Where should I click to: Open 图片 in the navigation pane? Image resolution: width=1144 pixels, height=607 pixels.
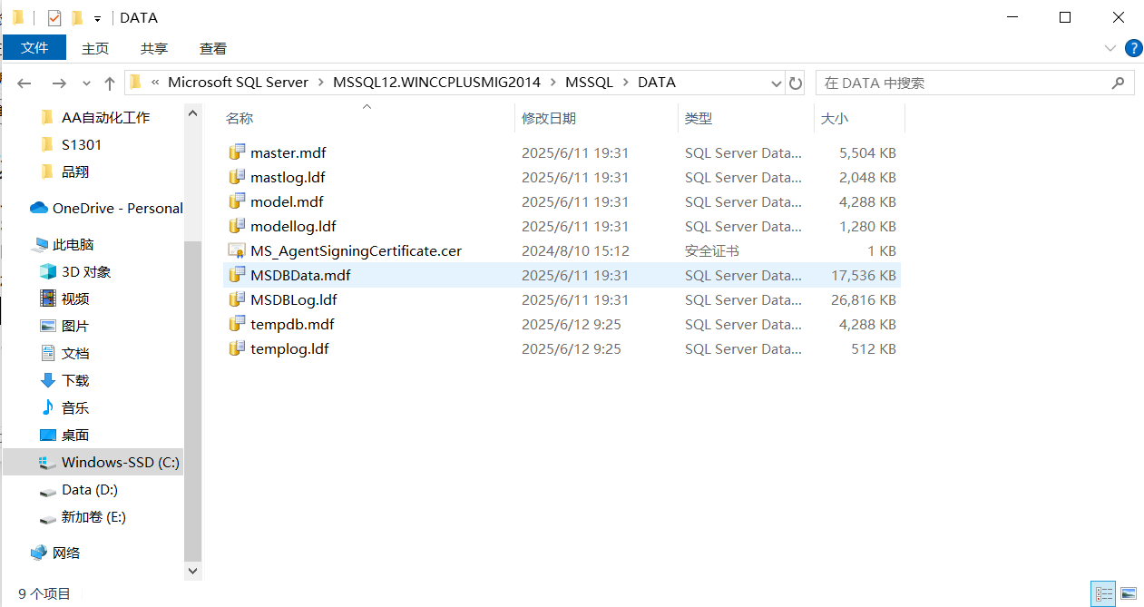(x=75, y=326)
